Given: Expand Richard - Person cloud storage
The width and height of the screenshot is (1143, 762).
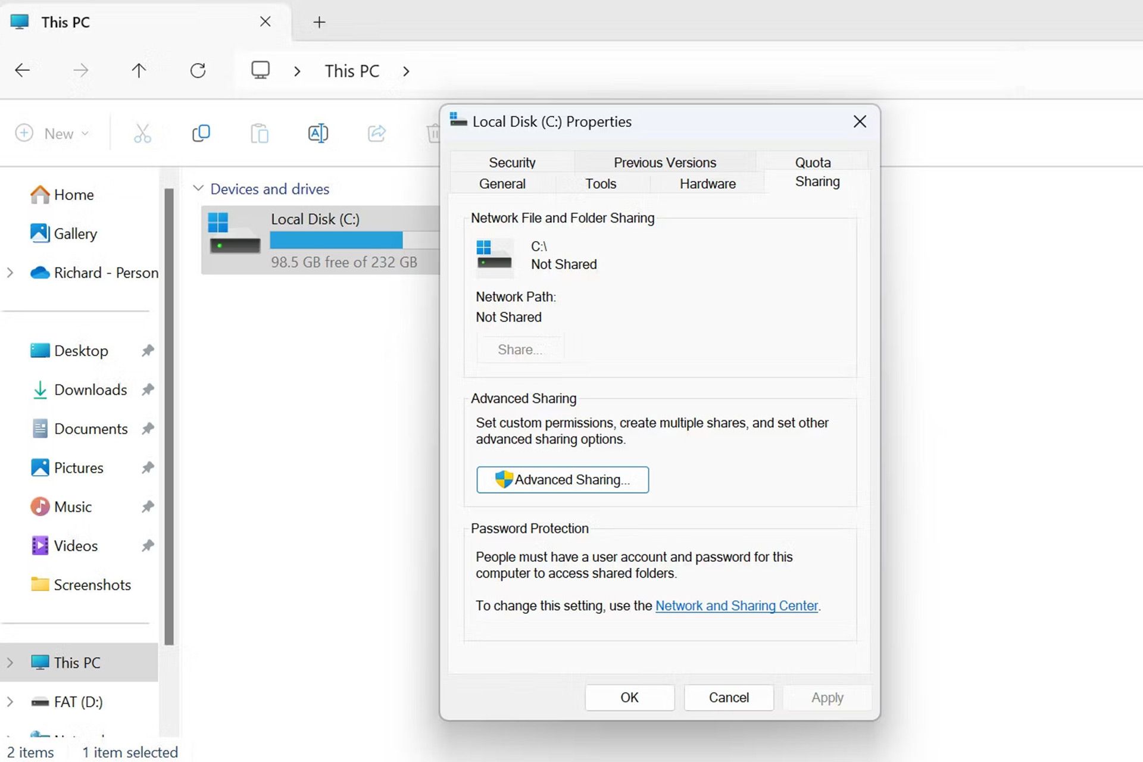Looking at the screenshot, I should [x=10, y=272].
